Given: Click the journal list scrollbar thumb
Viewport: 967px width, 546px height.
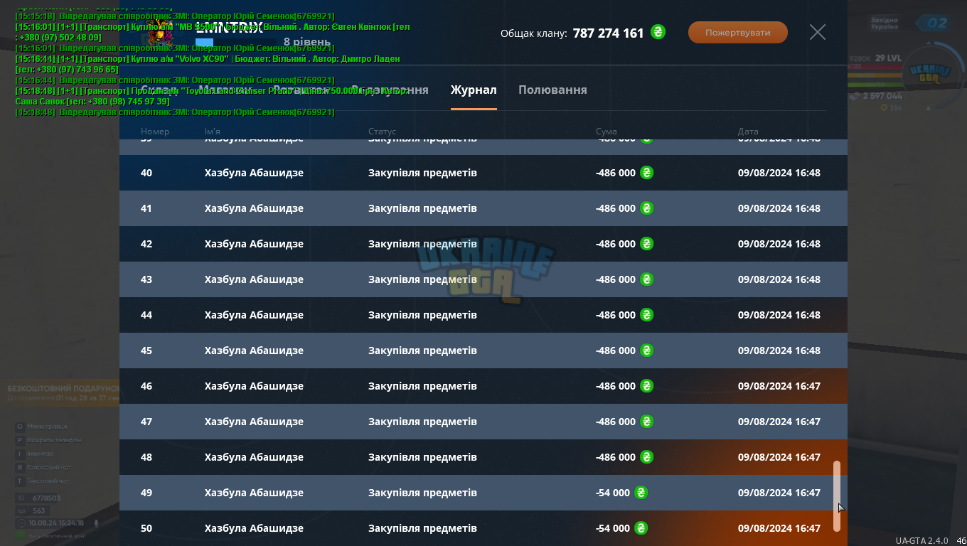Looking at the screenshot, I should (x=837, y=496).
